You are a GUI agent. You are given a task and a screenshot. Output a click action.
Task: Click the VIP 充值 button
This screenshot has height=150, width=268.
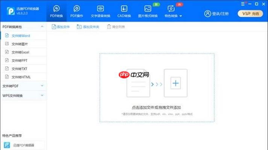pyautogui.click(x=250, y=13)
